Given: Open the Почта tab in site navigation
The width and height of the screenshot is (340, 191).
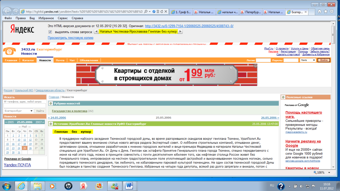Looking at the screenshot, I should pos(60,60).
